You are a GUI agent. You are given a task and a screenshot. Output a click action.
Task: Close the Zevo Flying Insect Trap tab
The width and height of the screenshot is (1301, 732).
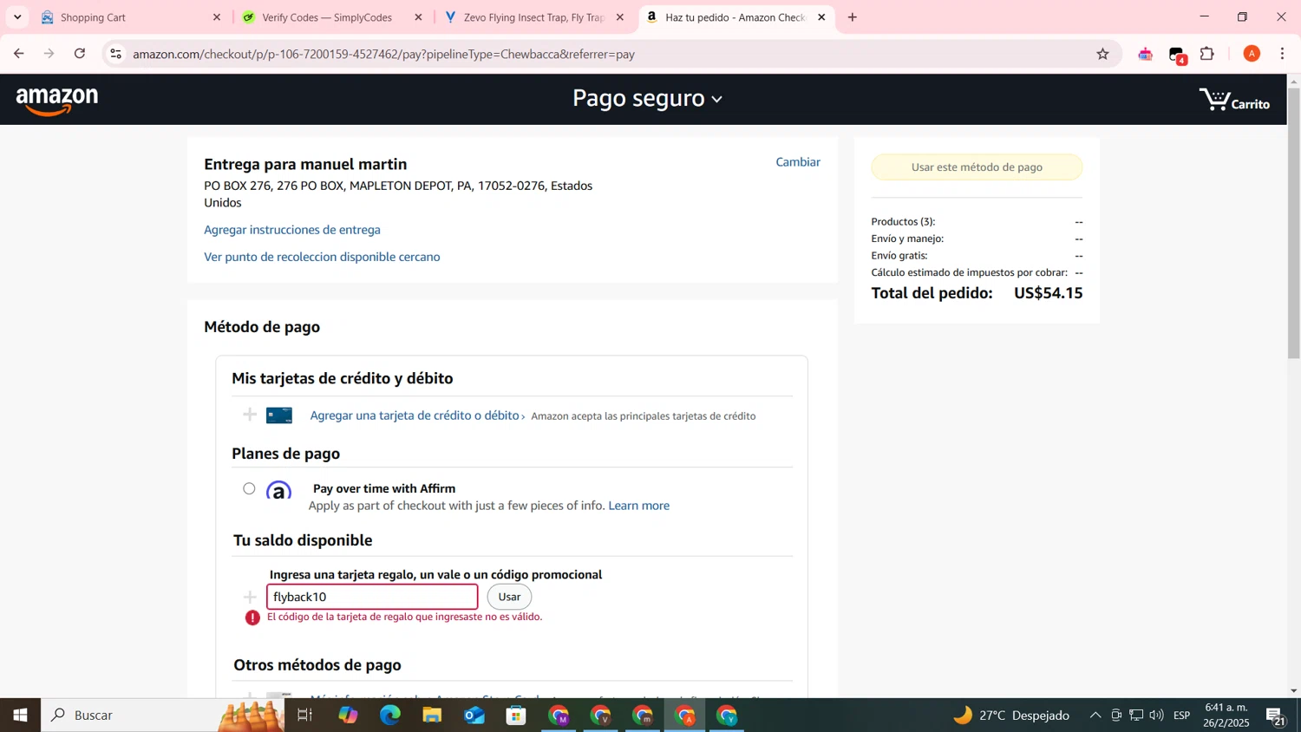(620, 17)
